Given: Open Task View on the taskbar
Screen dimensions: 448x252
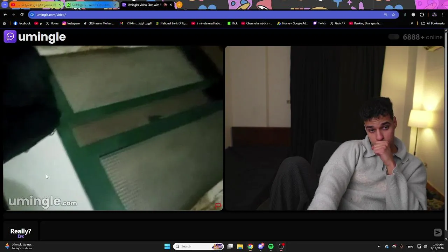Looking at the screenshot, I should [230, 246].
